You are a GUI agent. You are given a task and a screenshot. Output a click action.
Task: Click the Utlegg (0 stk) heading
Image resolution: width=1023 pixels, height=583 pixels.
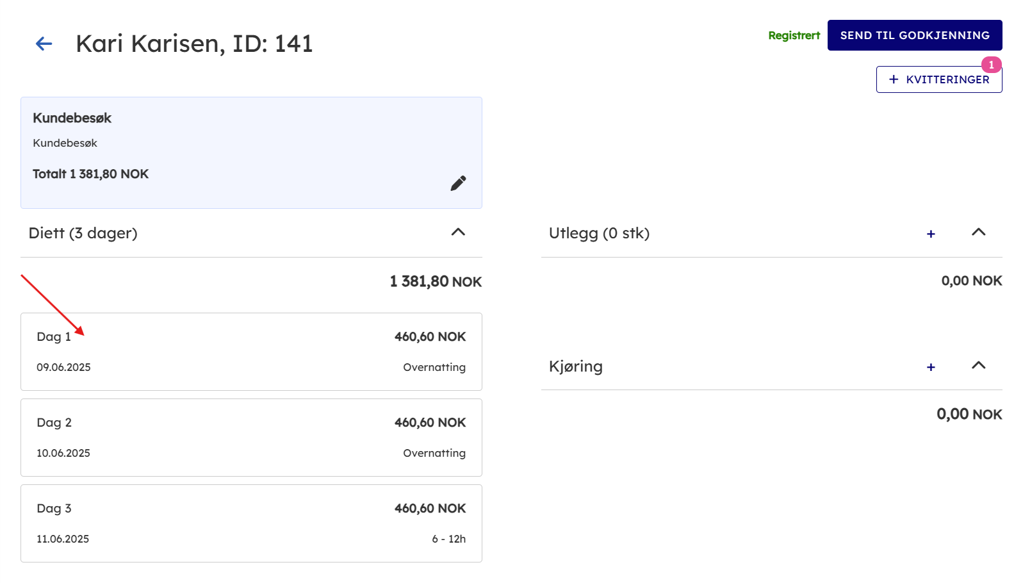point(599,233)
